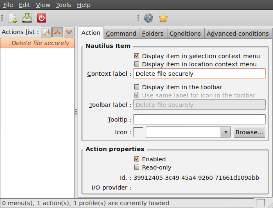Image resolution: width=273 pixels, height=208 pixels.
Task: Click the yellow star icon in toolbar
Action: pos(163,18)
